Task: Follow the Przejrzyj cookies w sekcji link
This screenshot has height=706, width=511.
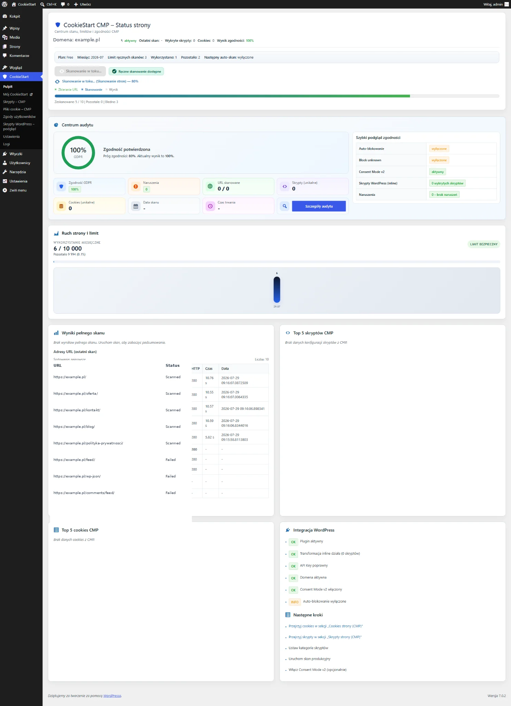Action: pyautogui.click(x=326, y=626)
